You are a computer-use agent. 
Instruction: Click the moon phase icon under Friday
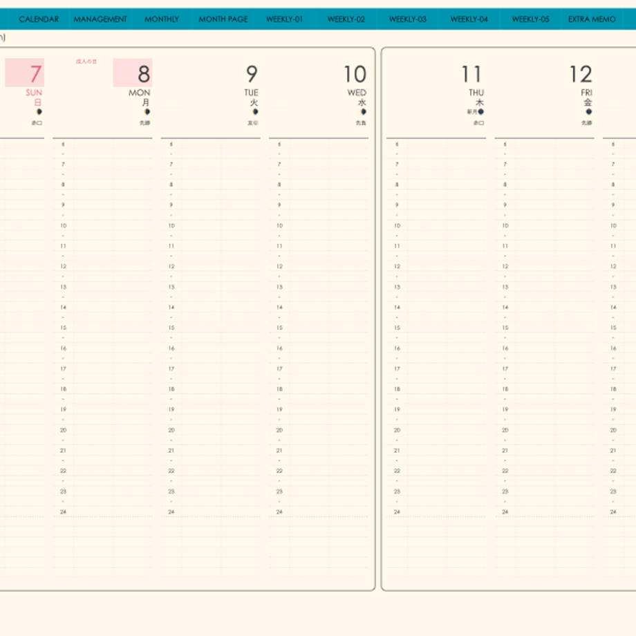coord(588,111)
